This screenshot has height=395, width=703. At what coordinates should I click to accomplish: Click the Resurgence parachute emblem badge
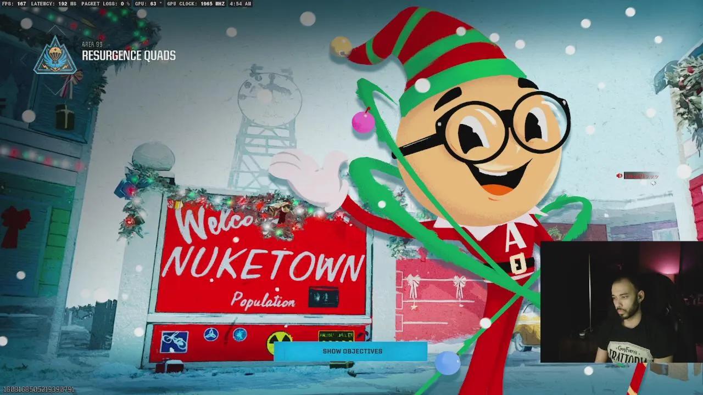(55, 56)
